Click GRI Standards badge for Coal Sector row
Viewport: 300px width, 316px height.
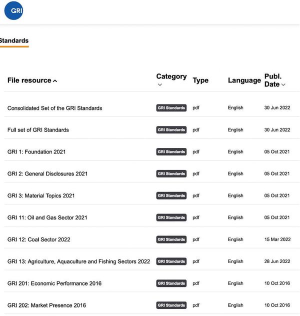click(x=171, y=239)
